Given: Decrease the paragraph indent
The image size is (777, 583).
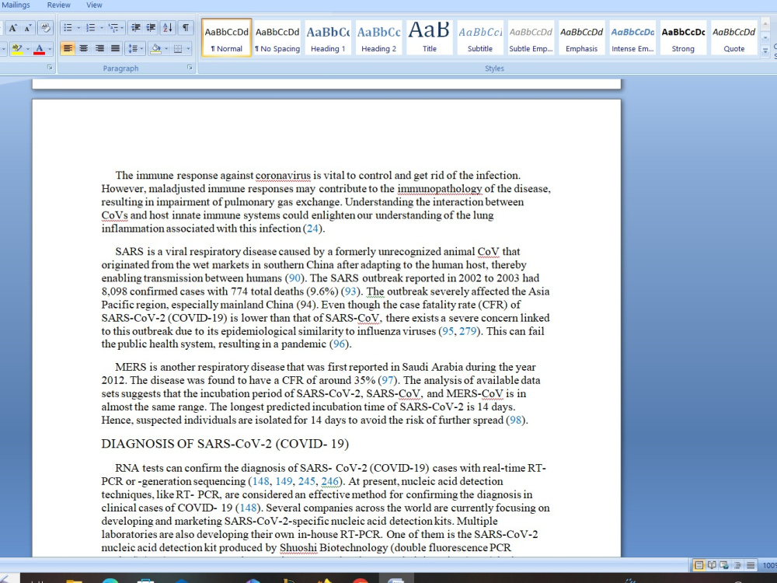Looking at the screenshot, I should 135,28.
